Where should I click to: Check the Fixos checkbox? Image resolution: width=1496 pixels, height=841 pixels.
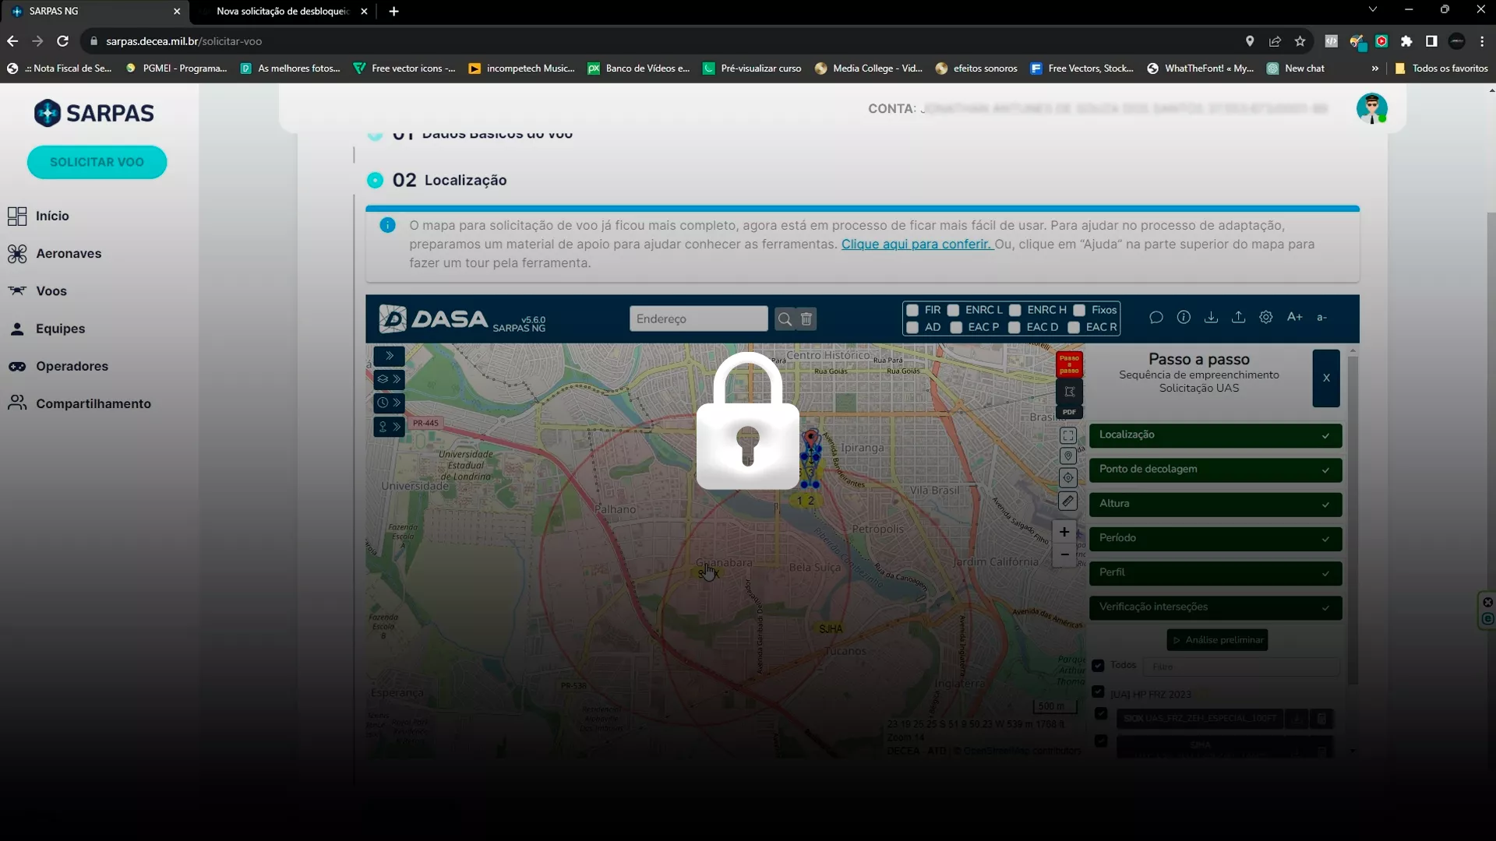1079,310
